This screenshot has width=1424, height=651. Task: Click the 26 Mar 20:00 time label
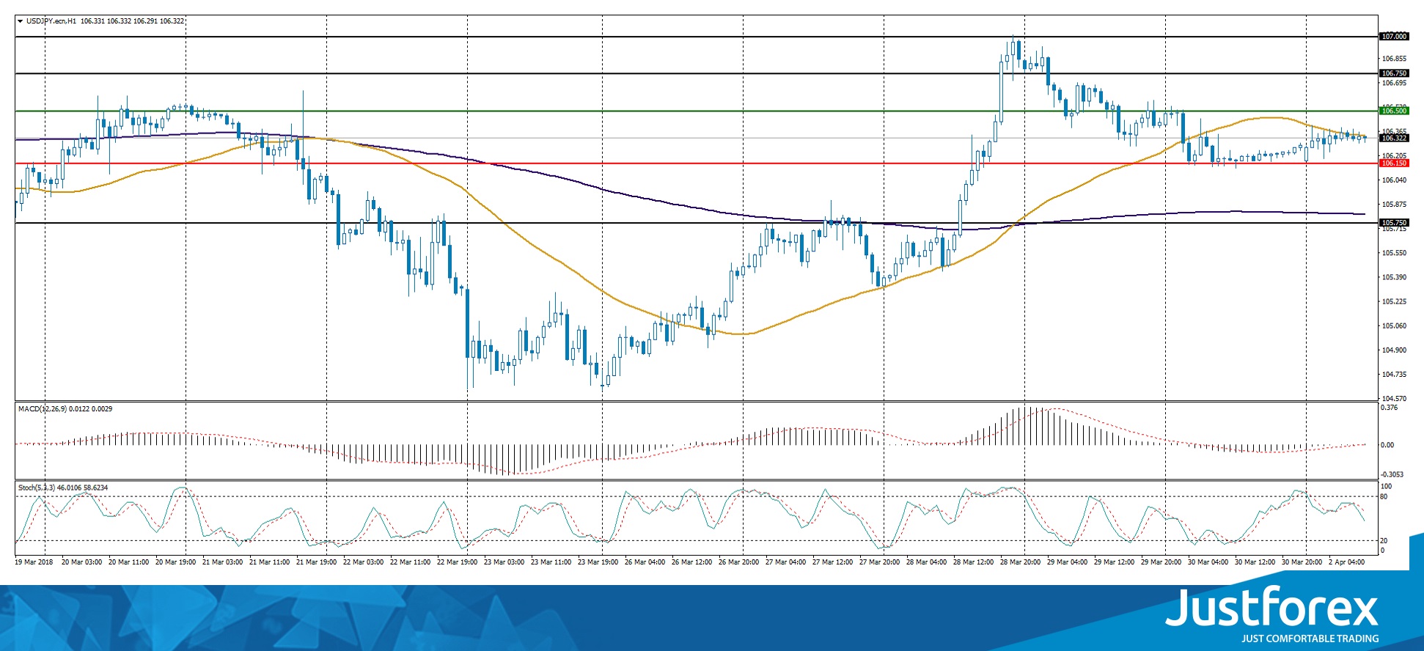point(738,562)
